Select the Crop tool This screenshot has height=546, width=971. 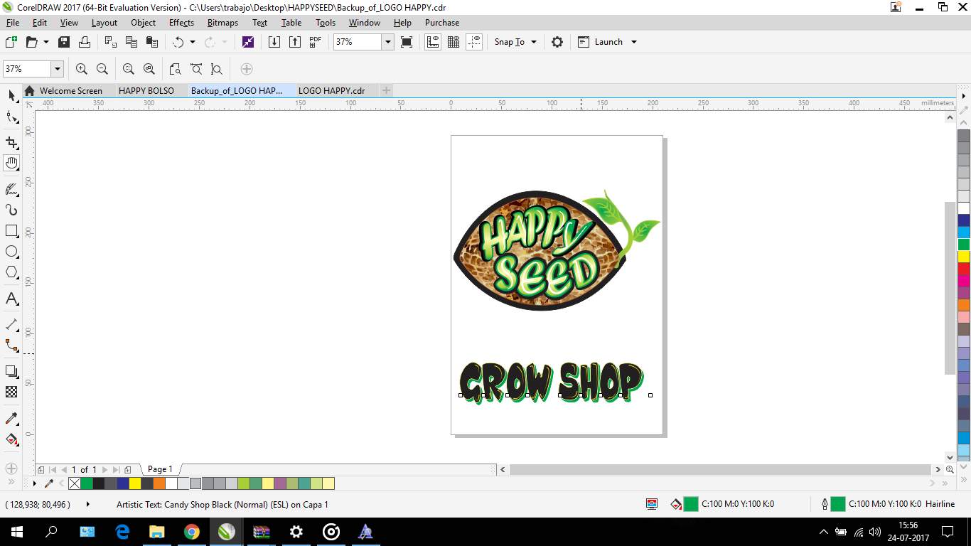pyautogui.click(x=11, y=142)
